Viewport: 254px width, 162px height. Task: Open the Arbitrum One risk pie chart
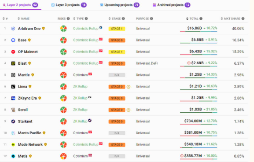pos(63,29)
